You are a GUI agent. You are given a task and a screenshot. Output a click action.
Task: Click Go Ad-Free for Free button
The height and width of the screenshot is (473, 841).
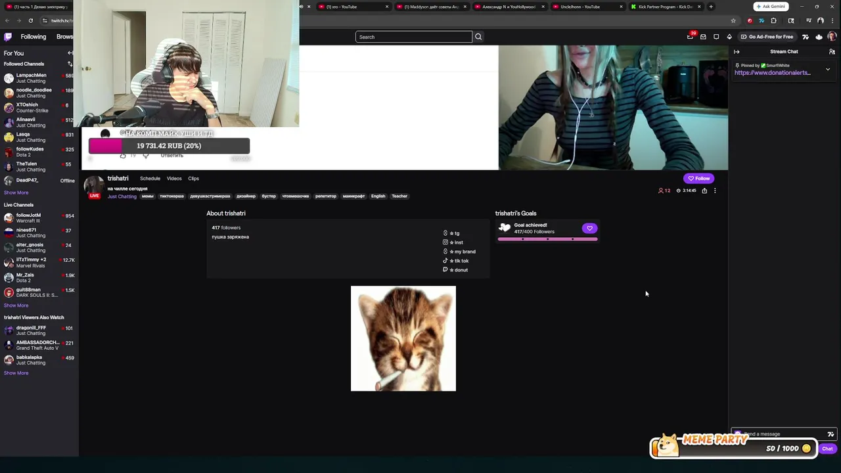(x=767, y=37)
